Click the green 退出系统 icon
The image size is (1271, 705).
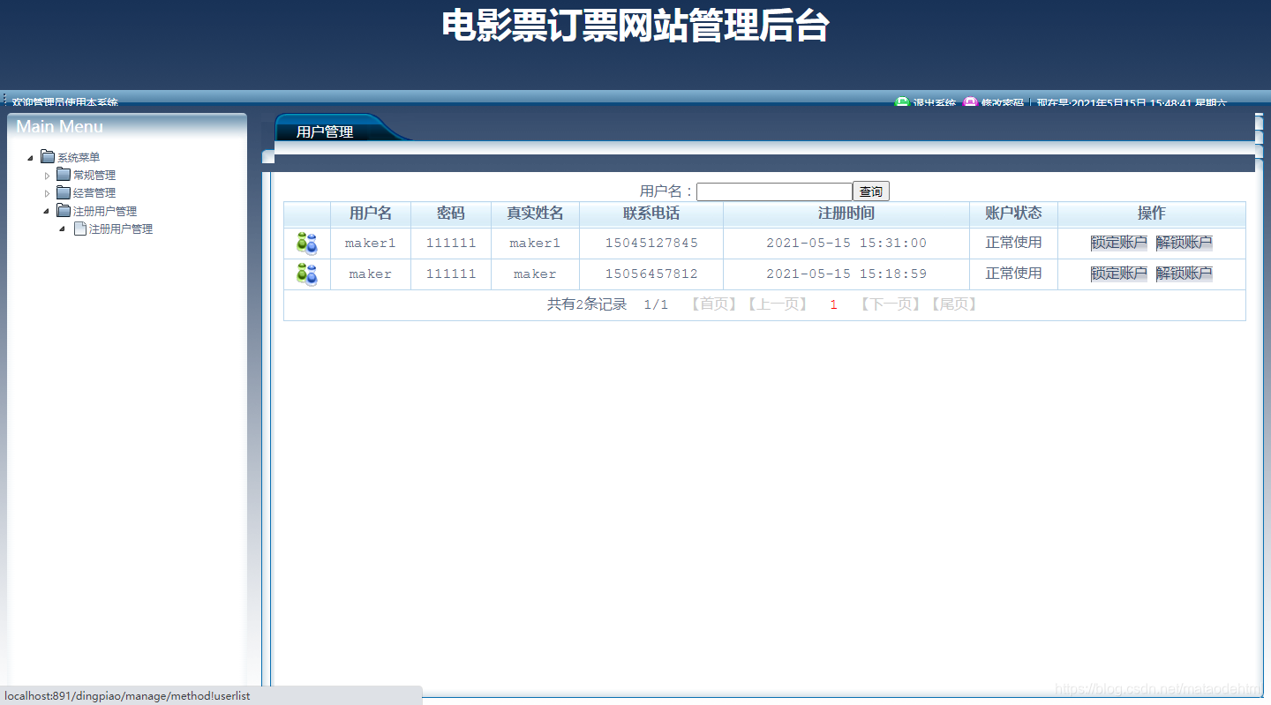(x=902, y=102)
